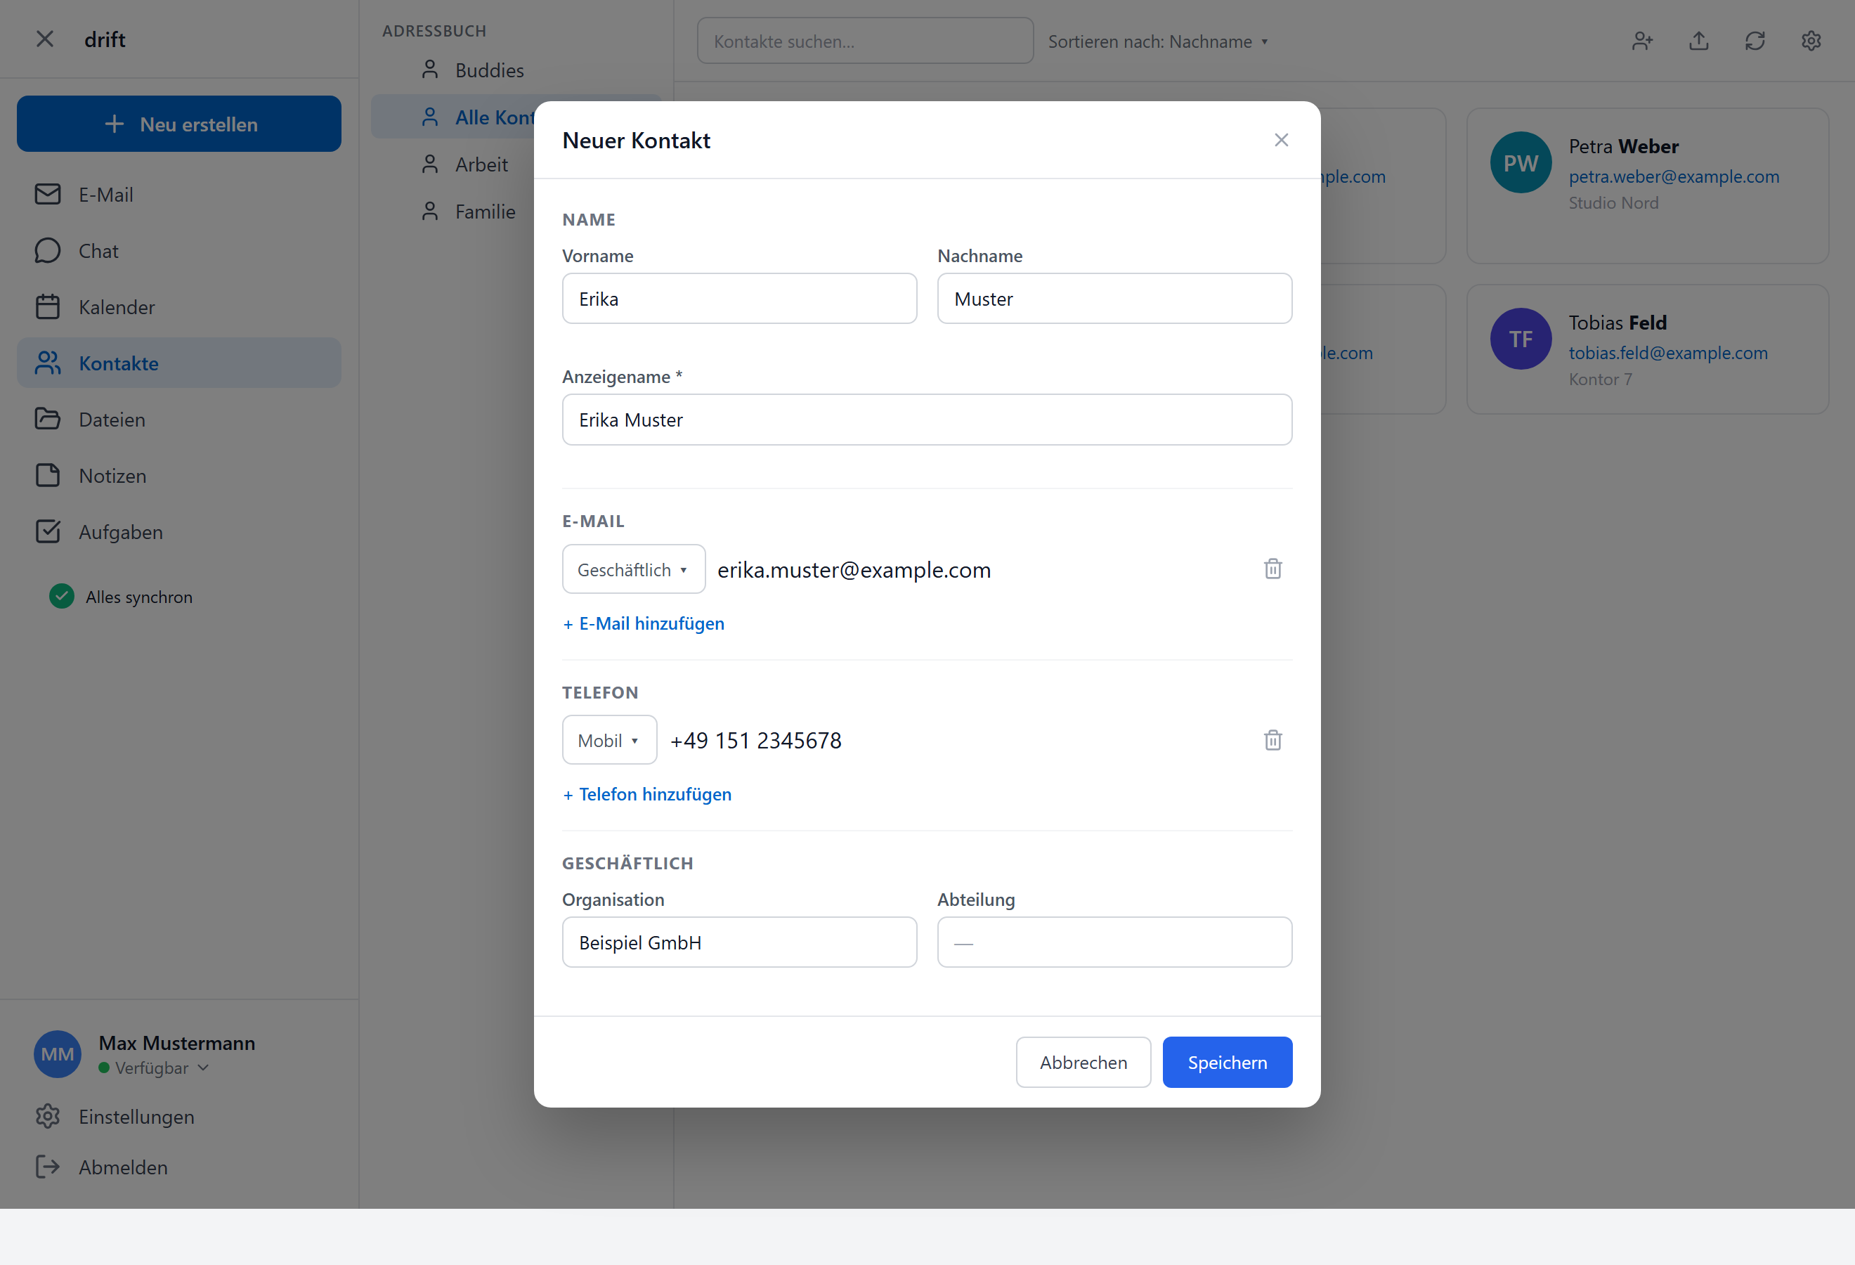Click the +49 151 2345678 phone field
Image resolution: width=1855 pixels, height=1265 pixels.
pyautogui.click(x=956, y=741)
